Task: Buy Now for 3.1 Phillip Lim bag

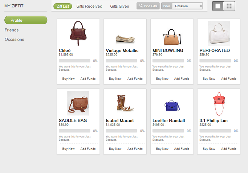Action: (x=209, y=149)
